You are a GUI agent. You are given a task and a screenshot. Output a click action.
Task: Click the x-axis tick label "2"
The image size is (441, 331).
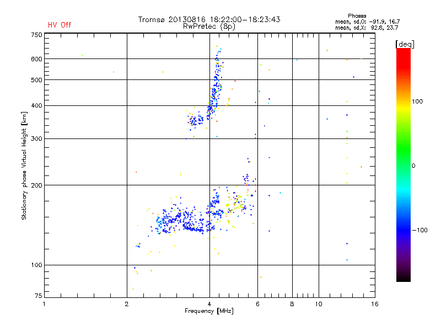click(x=127, y=304)
